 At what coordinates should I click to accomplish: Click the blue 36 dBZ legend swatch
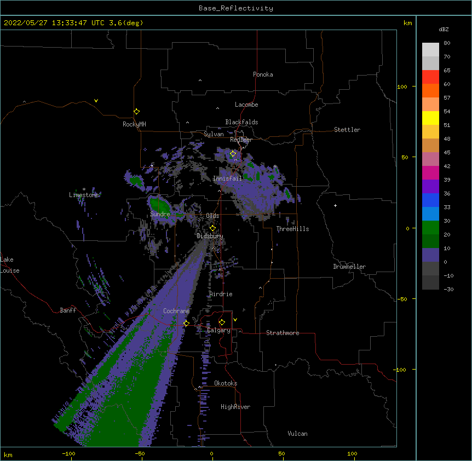[430, 200]
